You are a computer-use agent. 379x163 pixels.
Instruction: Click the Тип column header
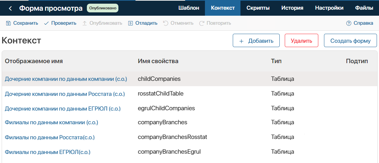(x=276, y=61)
